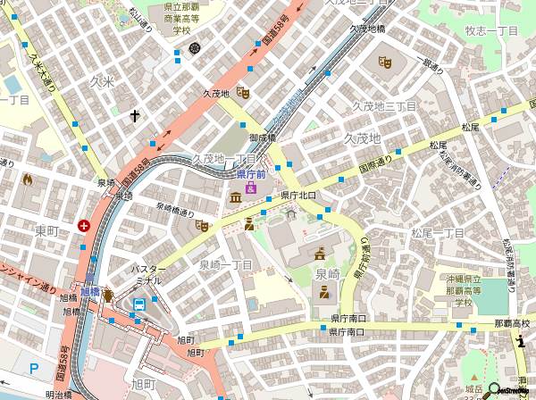The width and height of the screenshot is (536, 400).
Task: Click the bus station icon at バスターミナル
Action: (x=140, y=304)
